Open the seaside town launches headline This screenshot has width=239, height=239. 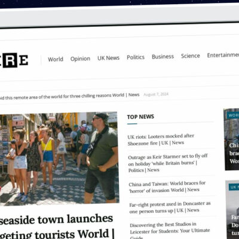(x=57, y=227)
